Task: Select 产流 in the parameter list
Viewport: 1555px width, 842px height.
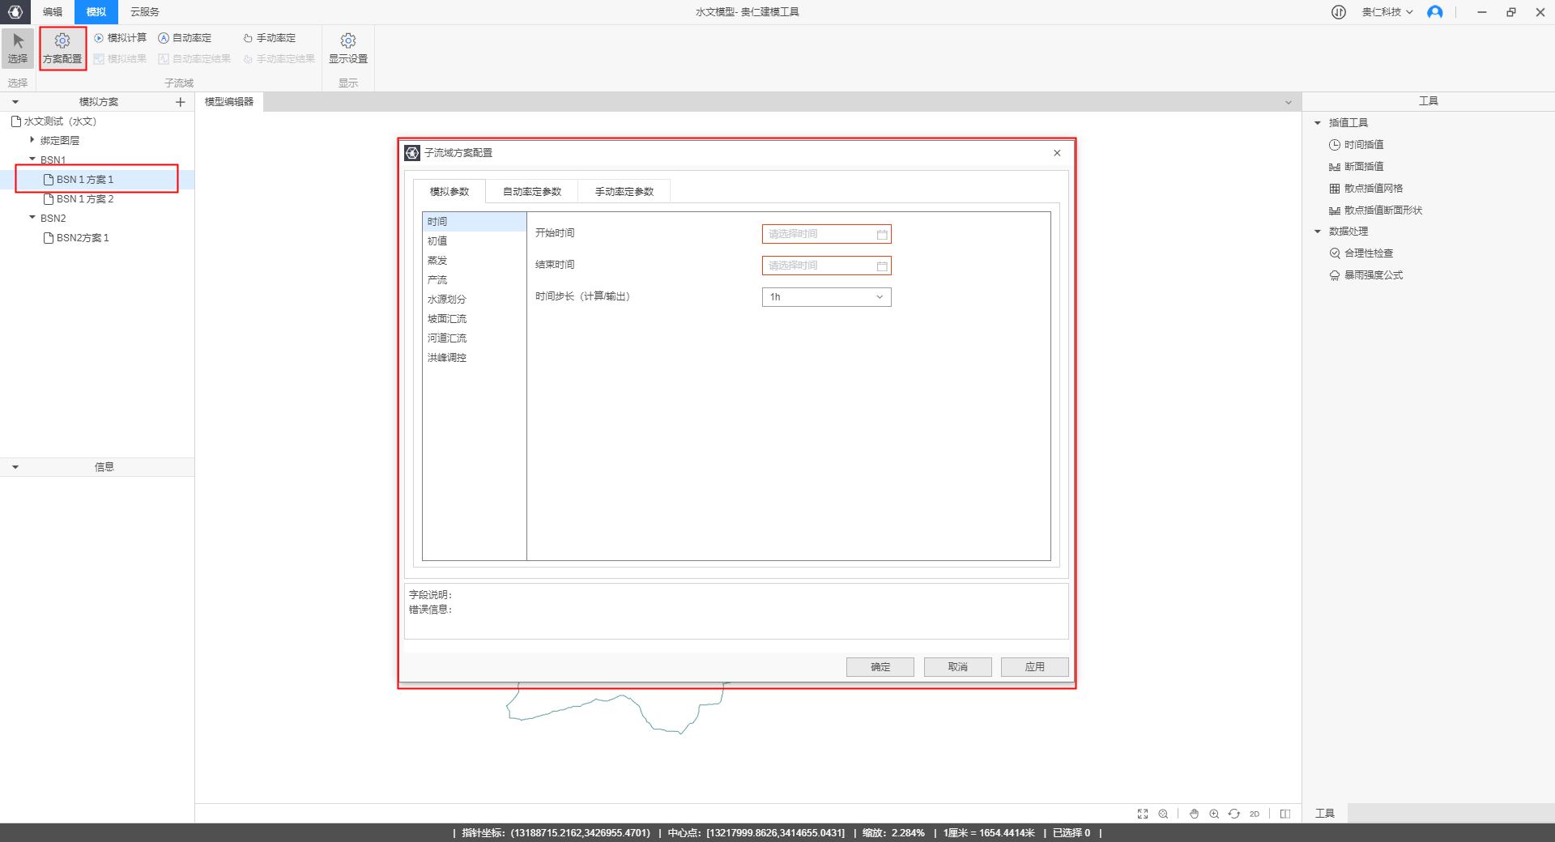Action: [437, 280]
